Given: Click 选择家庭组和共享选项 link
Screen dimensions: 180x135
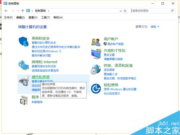Looking at the screenshot, I should [45, 71].
